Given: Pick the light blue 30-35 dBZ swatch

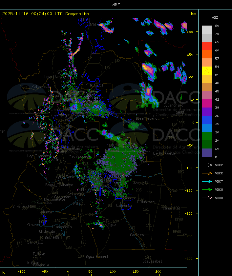Looking at the screenshot, I should pyautogui.click(x=207, y=128).
